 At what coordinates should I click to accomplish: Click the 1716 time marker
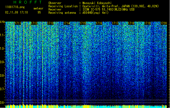pyautogui.click(x=99, y=23)
